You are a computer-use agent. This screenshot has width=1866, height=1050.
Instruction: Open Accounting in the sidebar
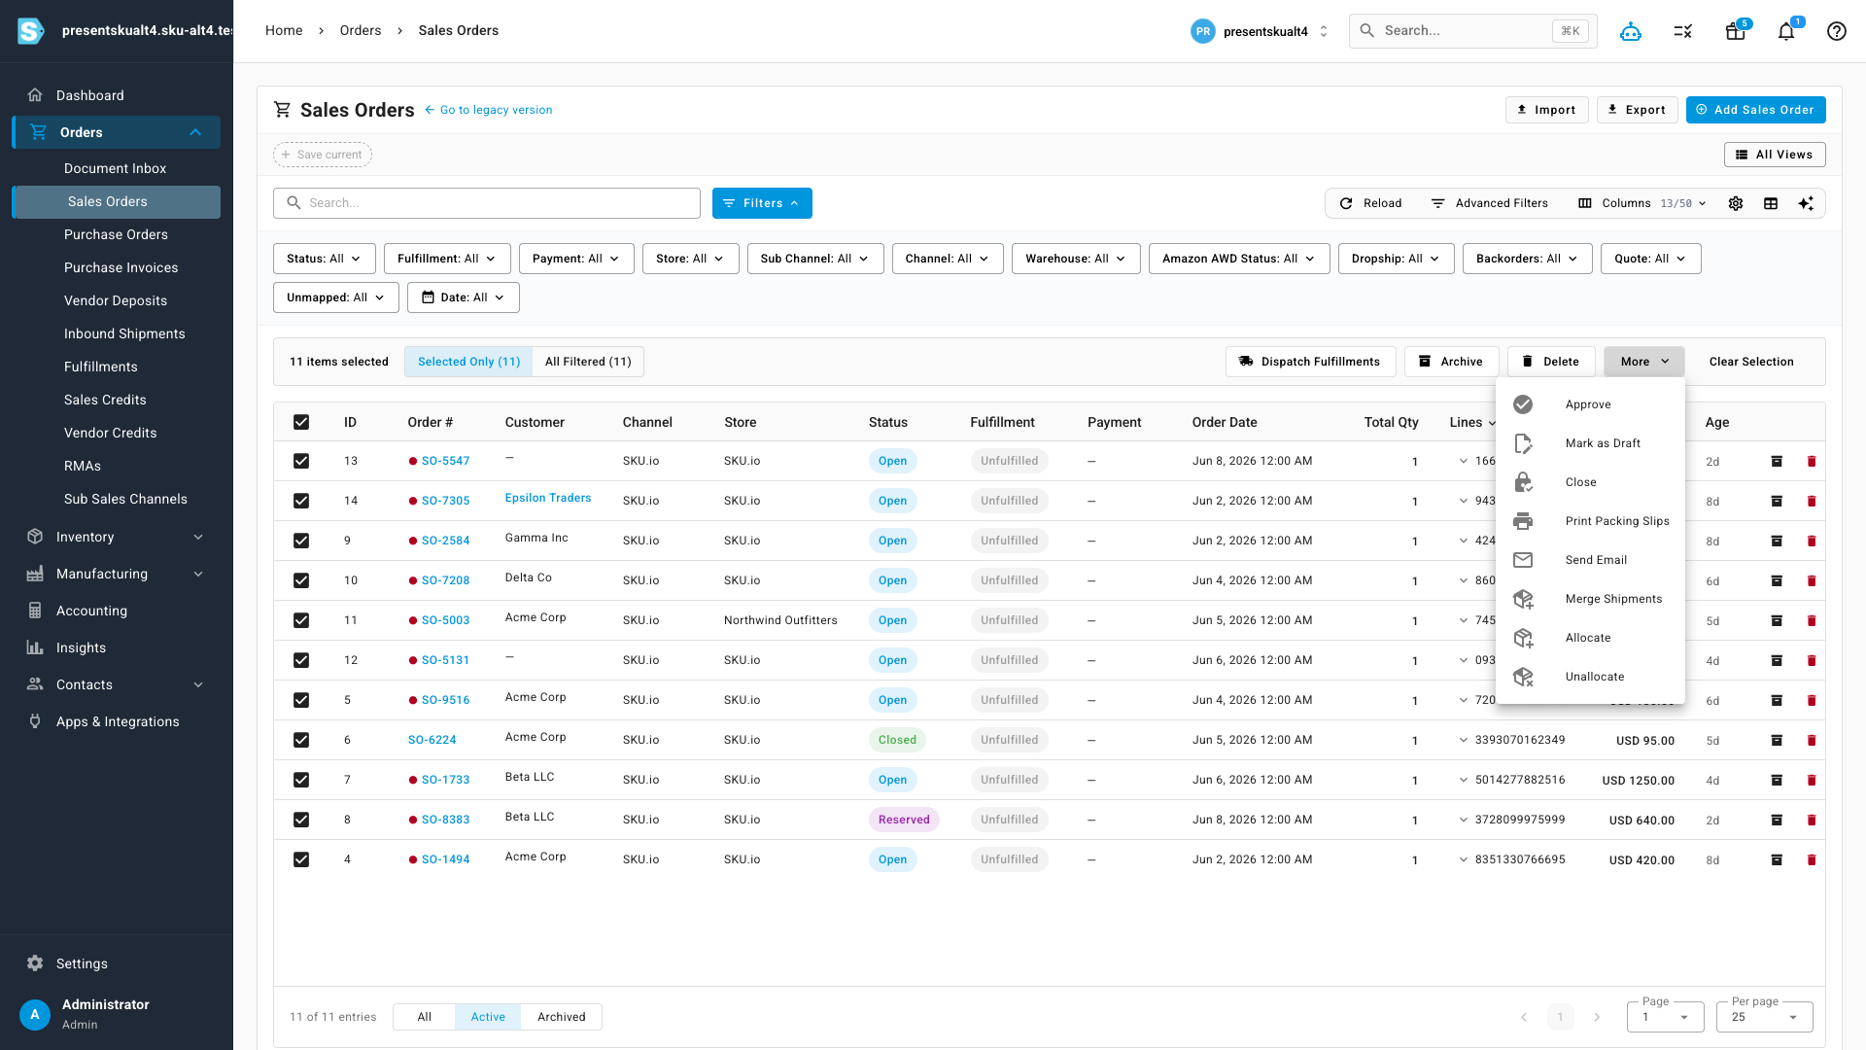(116, 611)
